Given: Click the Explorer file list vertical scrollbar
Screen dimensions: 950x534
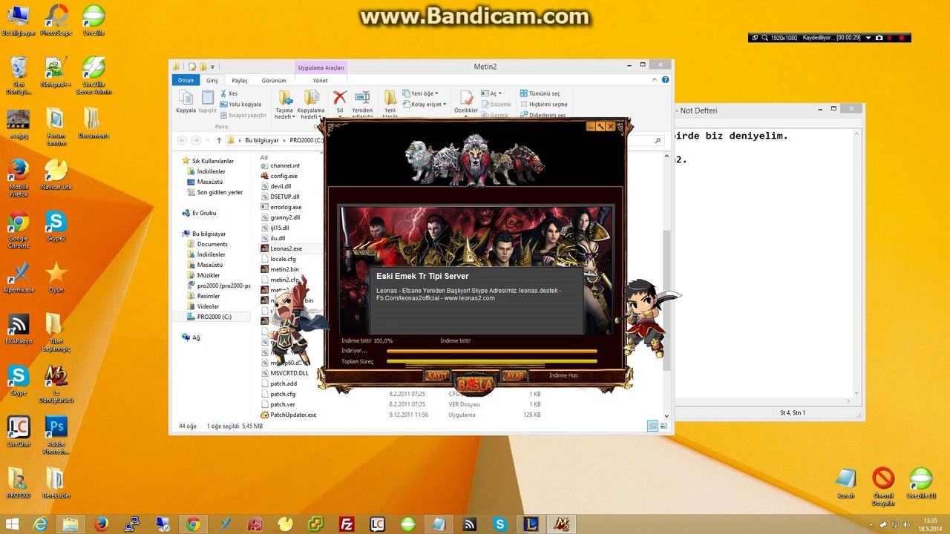Looking at the screenshot, I should 666,300.
